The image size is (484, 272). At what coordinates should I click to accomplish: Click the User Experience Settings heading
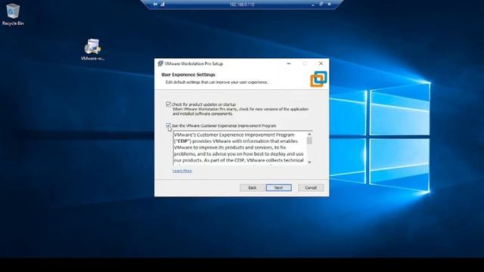[x=188, y=75]
